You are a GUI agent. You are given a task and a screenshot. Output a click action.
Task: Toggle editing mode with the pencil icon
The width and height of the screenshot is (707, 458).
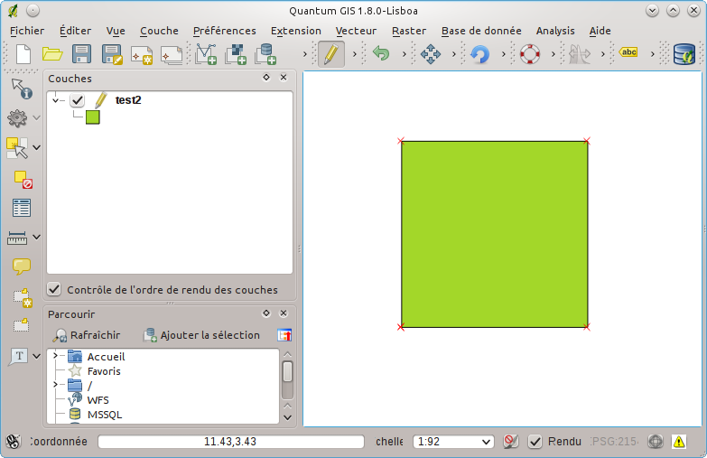[330, 54]
